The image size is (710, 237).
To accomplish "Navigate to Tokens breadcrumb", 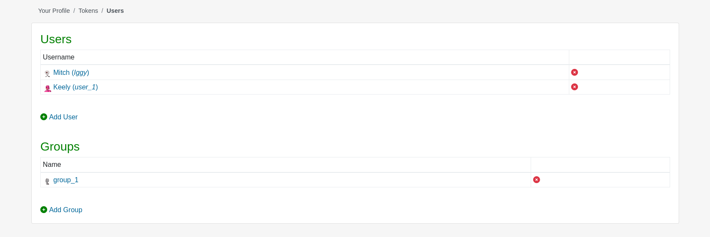I will (88, 11).
